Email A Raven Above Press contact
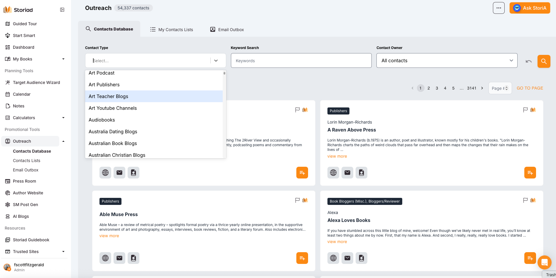This screenshot has width=556, height=278. coord(347,173)
